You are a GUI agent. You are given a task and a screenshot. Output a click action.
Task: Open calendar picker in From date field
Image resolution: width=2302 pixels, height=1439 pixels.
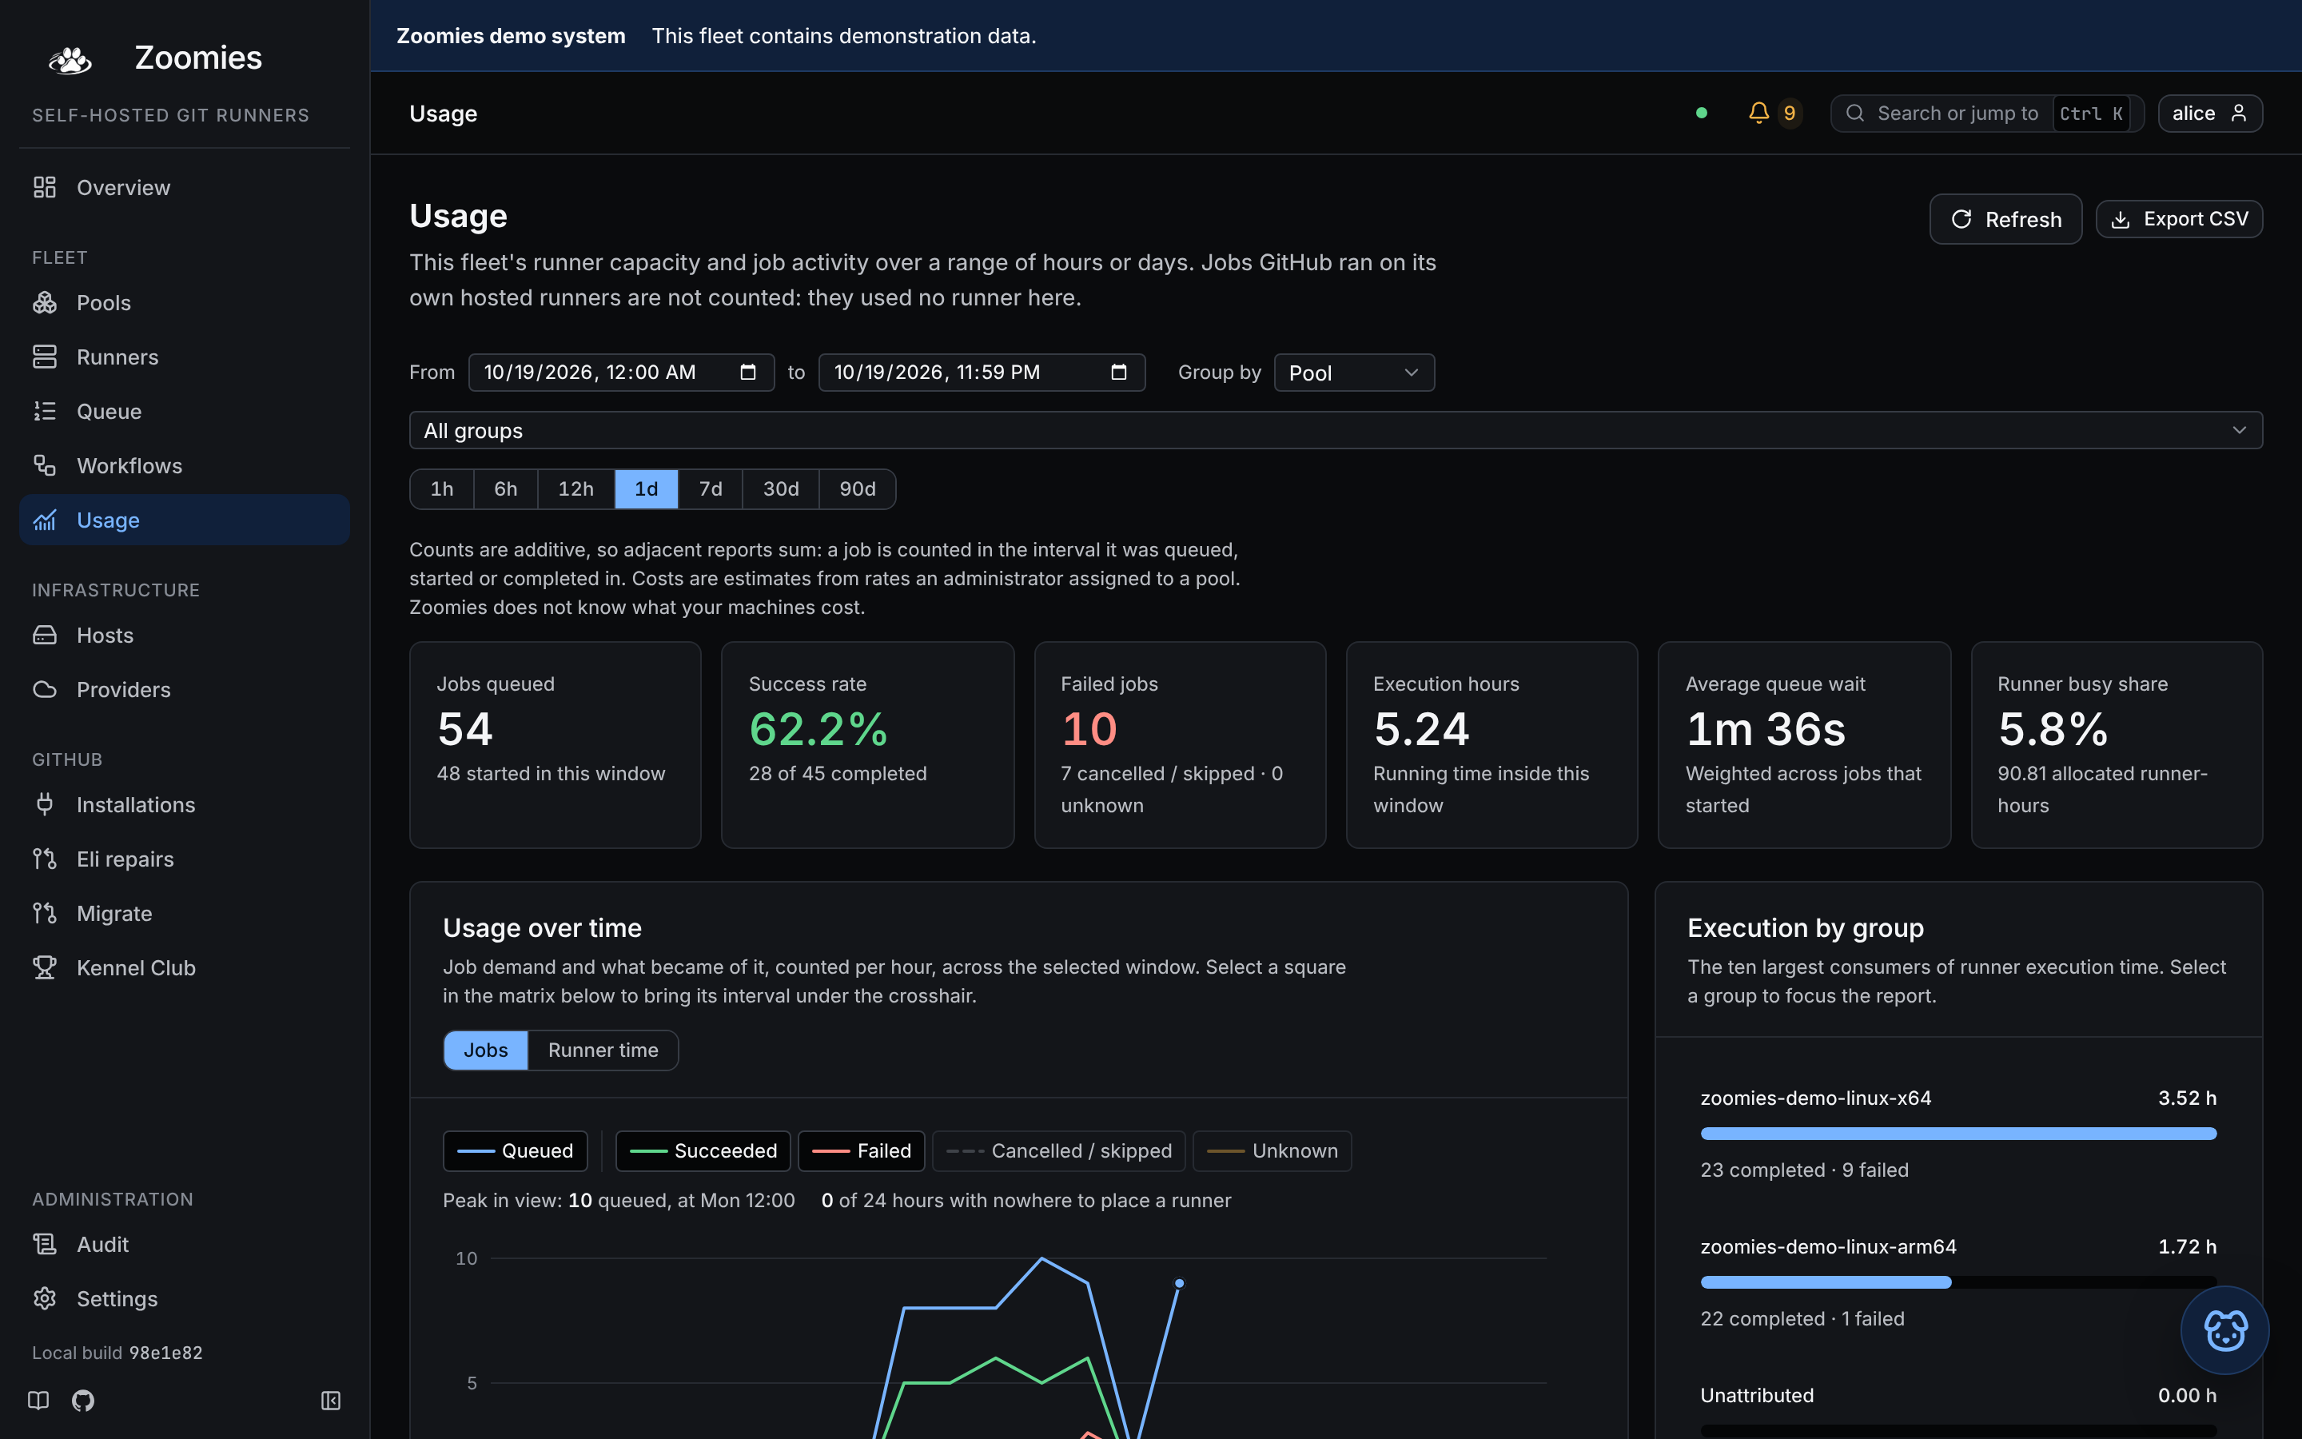point(747,372)
